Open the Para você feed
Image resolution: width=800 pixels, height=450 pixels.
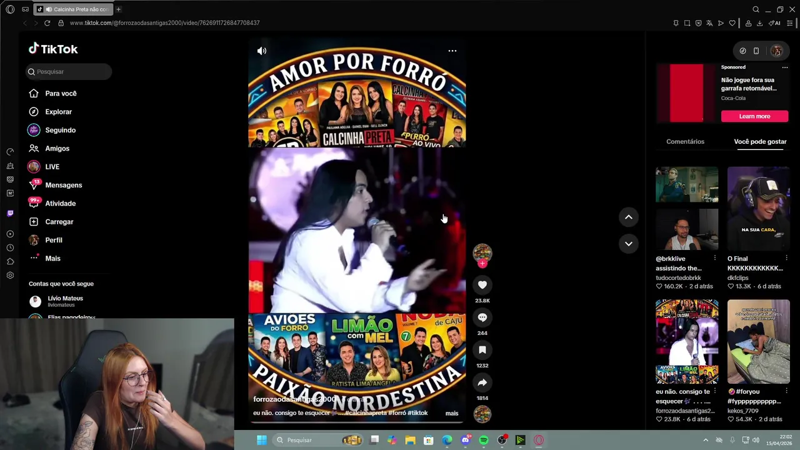pos(52,93)
